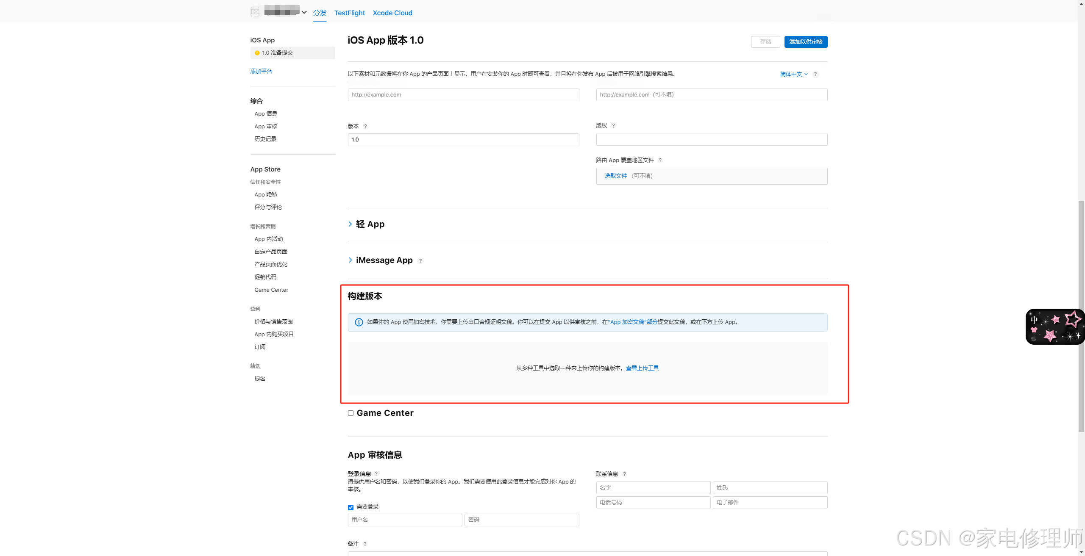Click the 版权 input field
This screenshot has width=1085, height=556.
711,139
